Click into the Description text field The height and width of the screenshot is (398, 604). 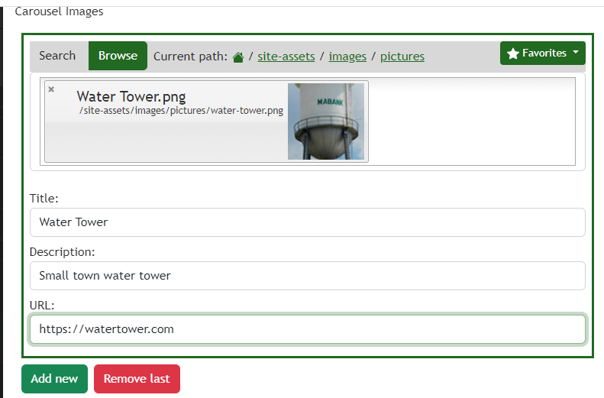[307, 276]
